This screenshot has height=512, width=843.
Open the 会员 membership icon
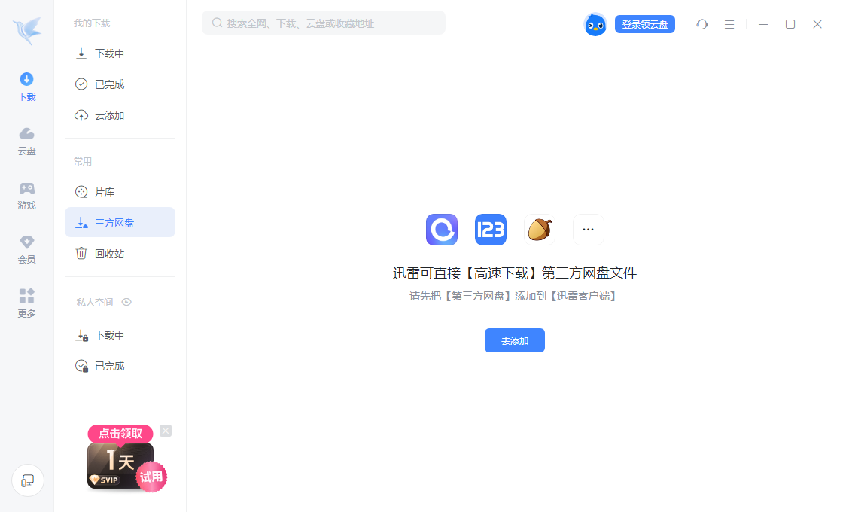click(x=26, y=248)
